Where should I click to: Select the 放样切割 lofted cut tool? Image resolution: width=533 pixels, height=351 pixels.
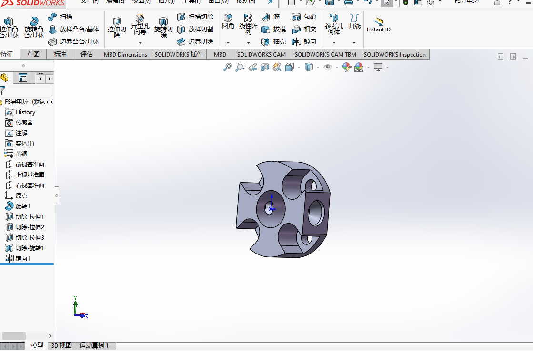(195, 29)
